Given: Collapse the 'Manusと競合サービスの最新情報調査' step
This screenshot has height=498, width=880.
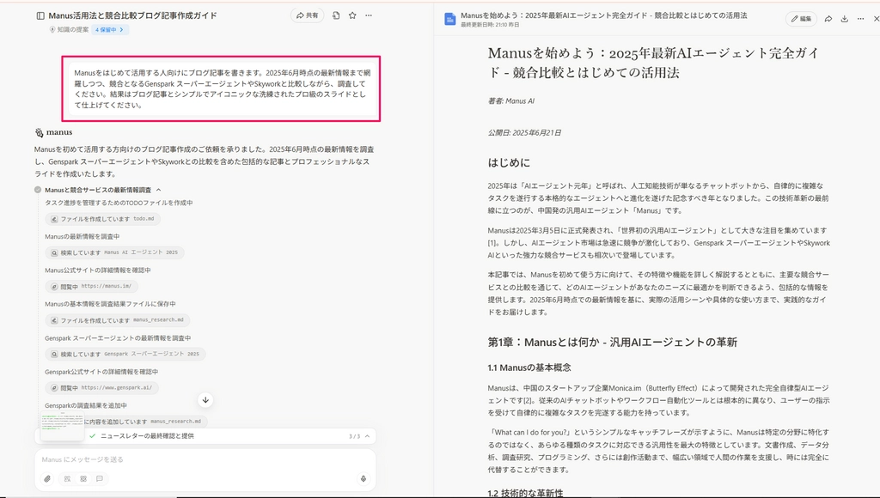Looking at the screenshot, I should 159,190.
